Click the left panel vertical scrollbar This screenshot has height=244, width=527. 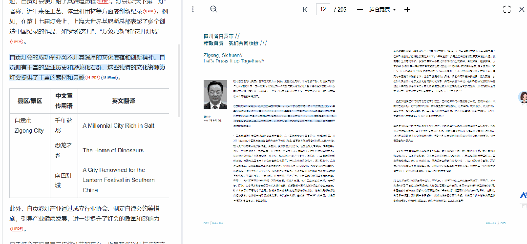pos(179,81)
